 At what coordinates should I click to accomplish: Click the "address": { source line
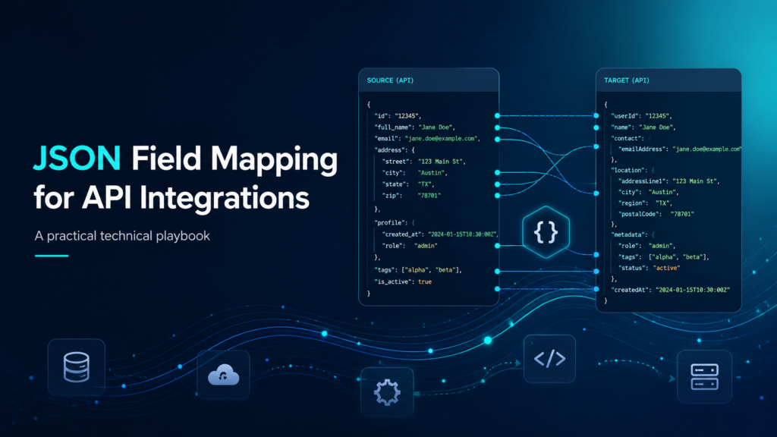[395, 150]
